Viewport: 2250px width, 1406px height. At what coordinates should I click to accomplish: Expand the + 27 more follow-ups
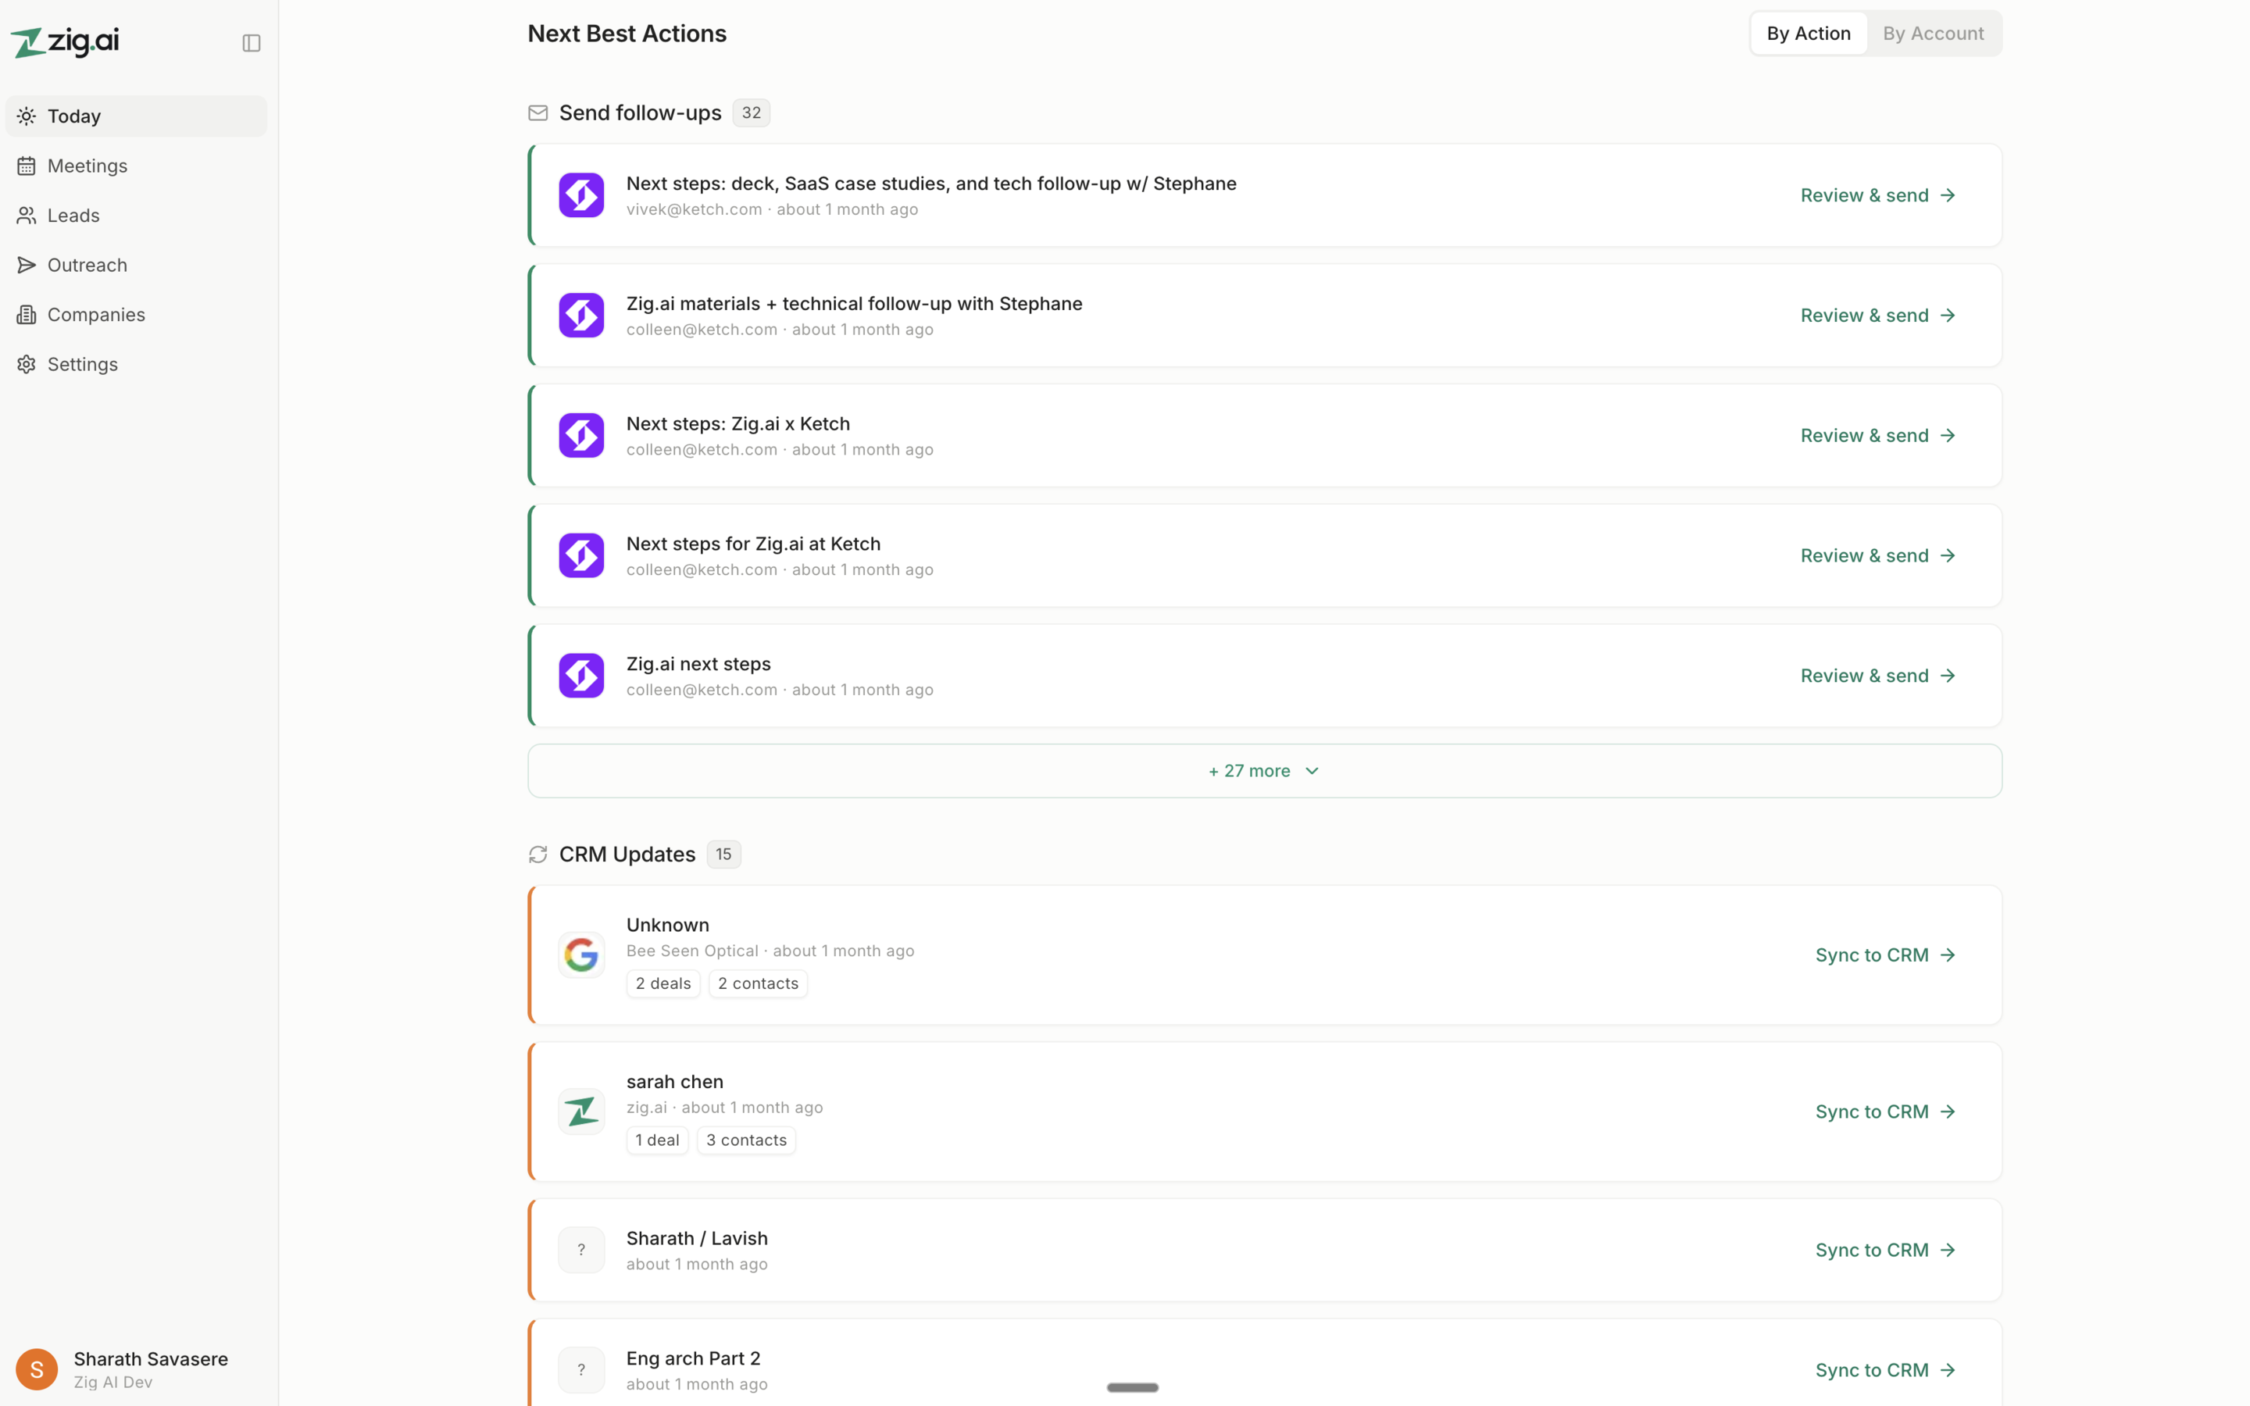tap(1265, 771)
